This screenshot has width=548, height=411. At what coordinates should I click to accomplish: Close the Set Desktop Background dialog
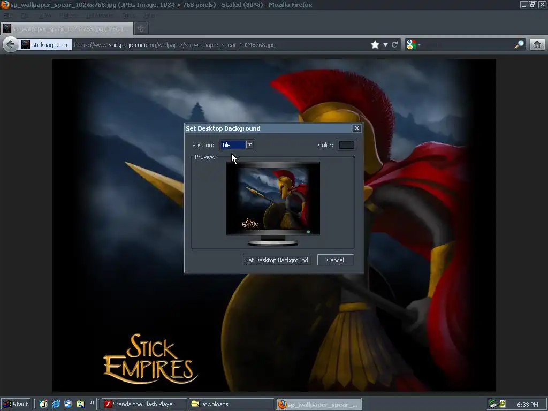pyautogui.click(x=356, y=128)
